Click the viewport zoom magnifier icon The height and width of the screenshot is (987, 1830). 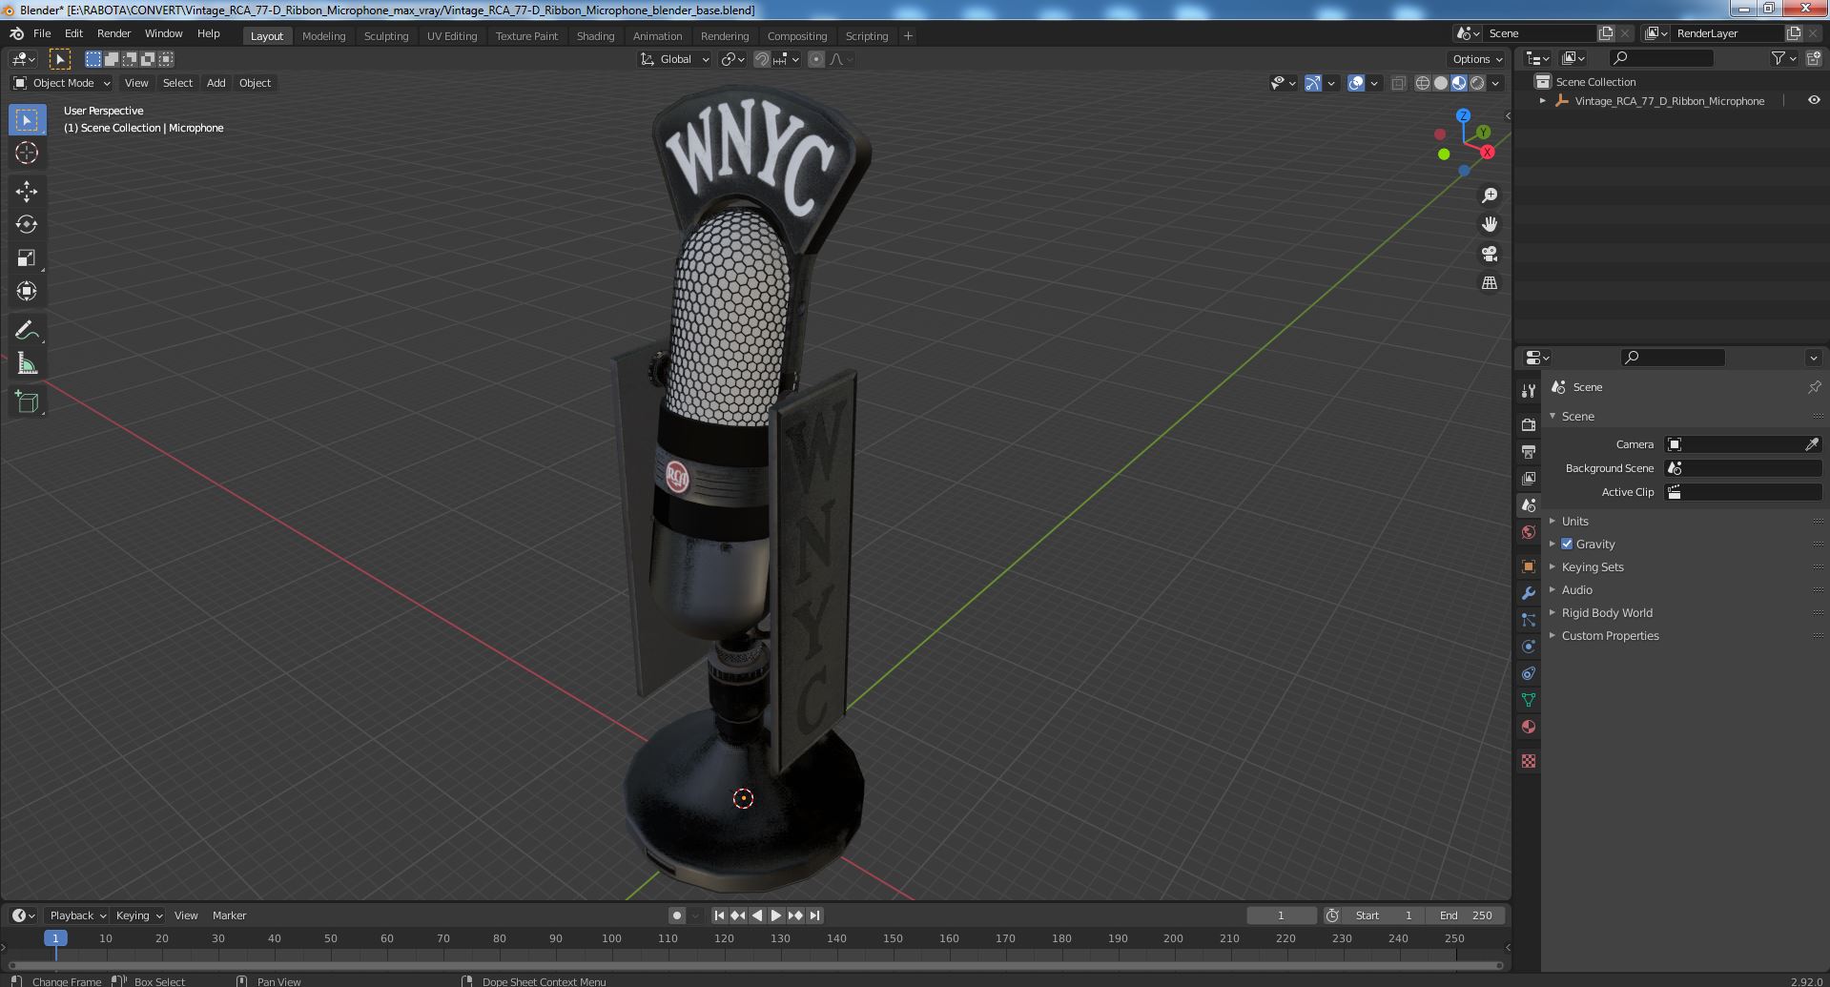(x=1489, y=195)
